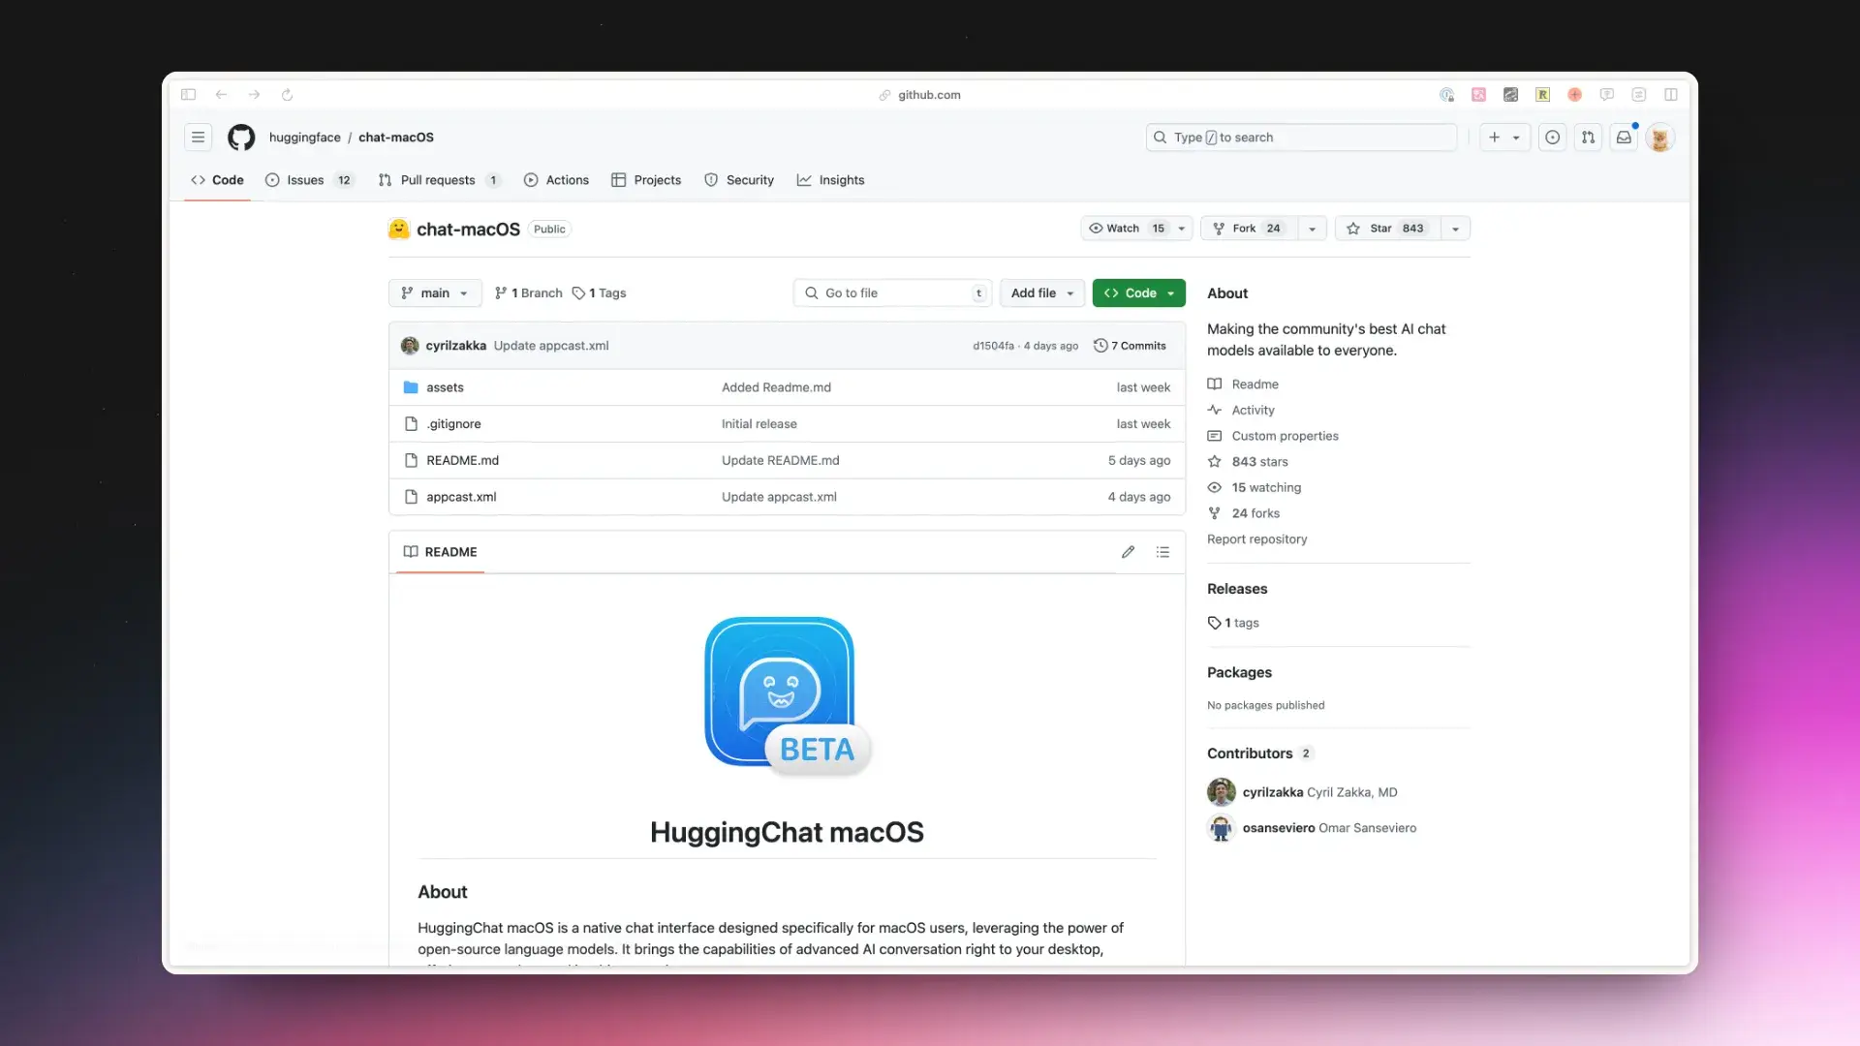Screen dimensions: 1860x1046
Task: Click the Type / to search field
Action: pos(1301,138)
